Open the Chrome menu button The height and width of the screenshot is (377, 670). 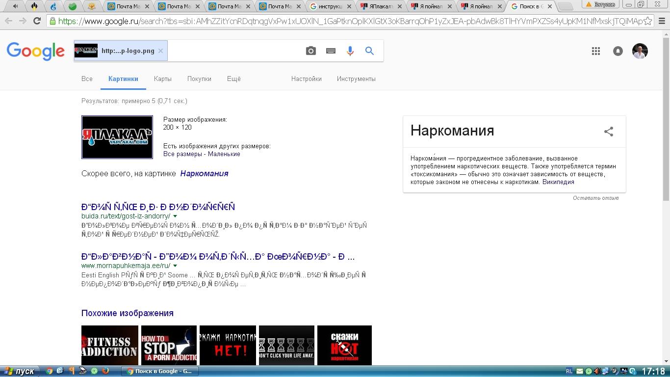662,21
